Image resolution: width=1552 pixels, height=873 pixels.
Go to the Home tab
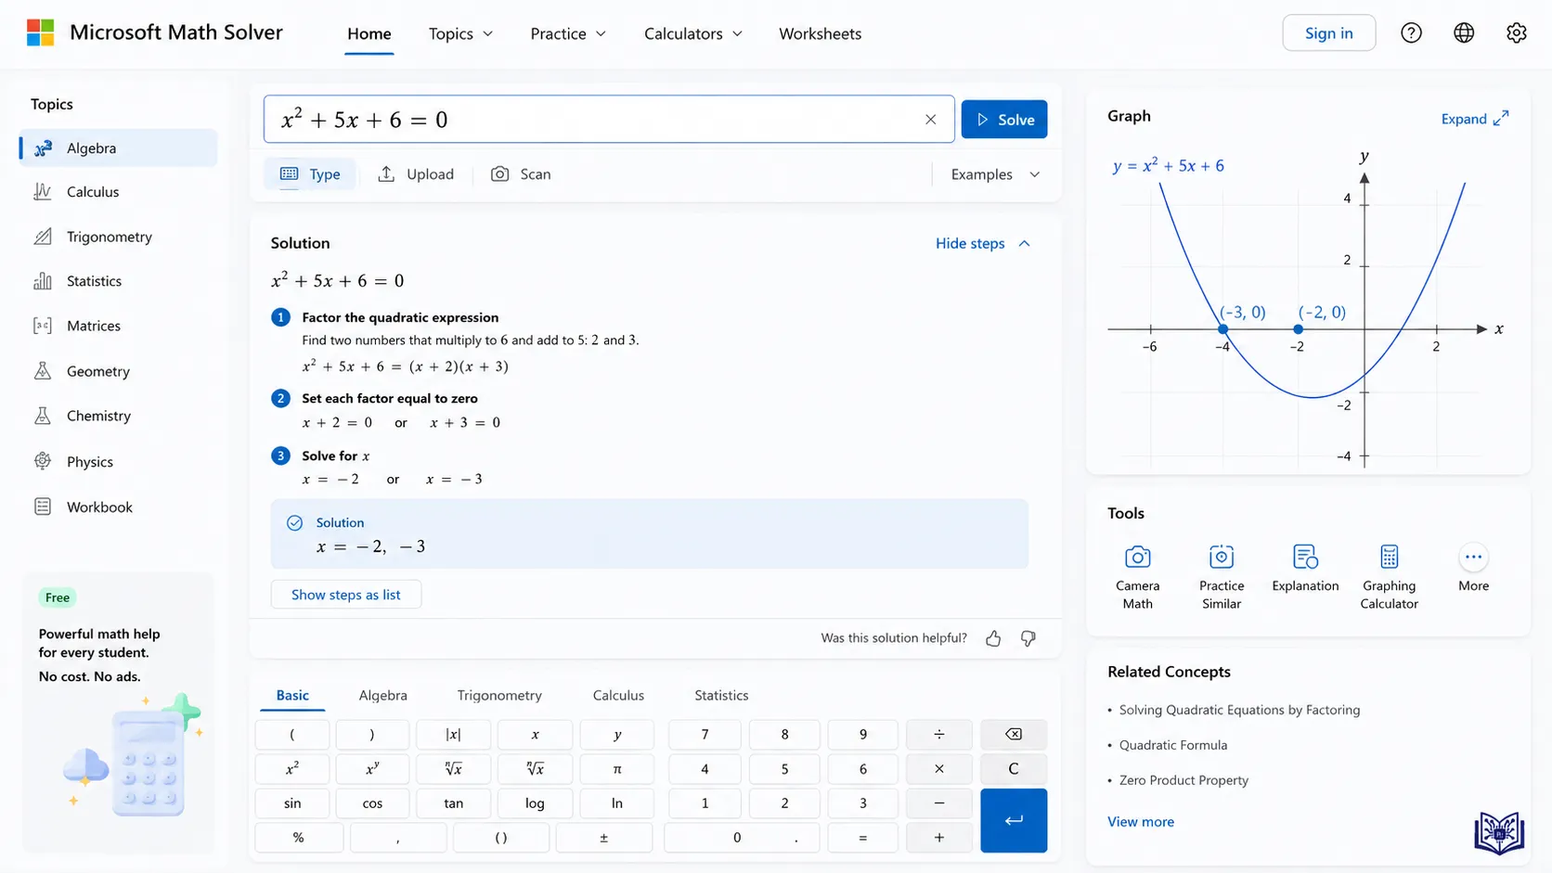coord(369,33)
